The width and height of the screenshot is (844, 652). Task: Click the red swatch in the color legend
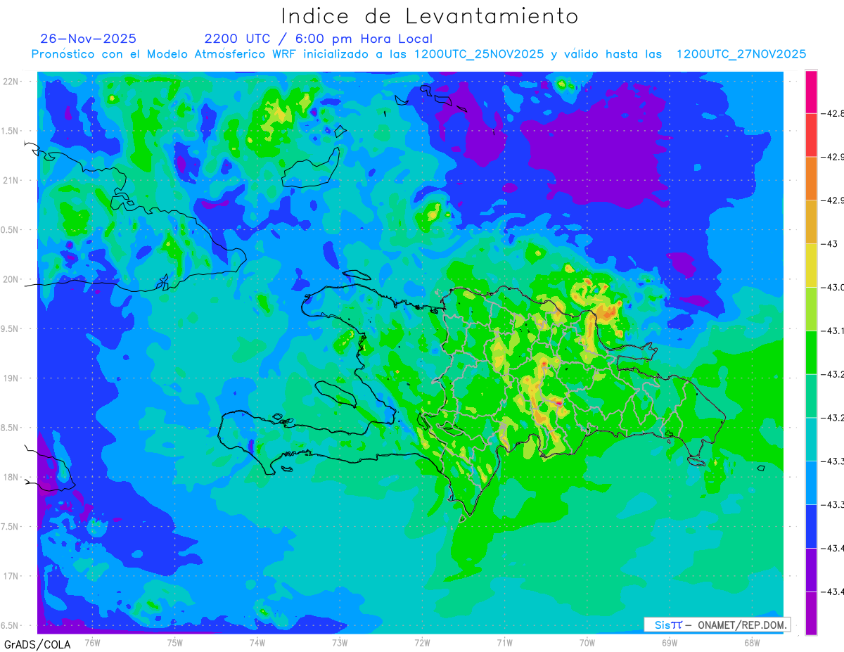(811, 135)
